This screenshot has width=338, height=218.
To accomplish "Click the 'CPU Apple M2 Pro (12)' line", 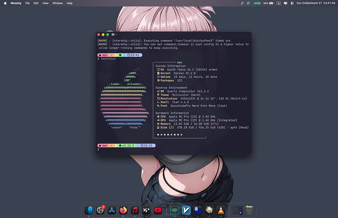I will (186, 117).
